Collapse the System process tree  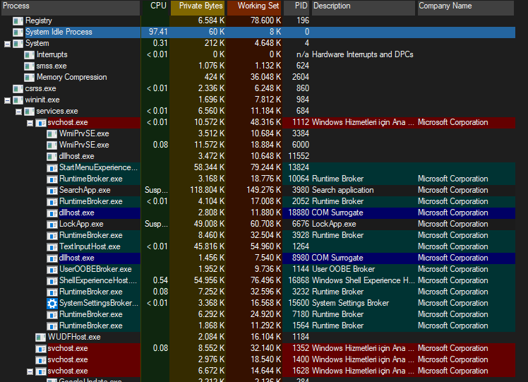[x=7, y=44]
